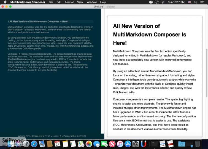The height and width of the screenshot is (149, 208).
Task: Open FaceTime from the Dock
Action: pyautogui.click(x=104, y=144)
